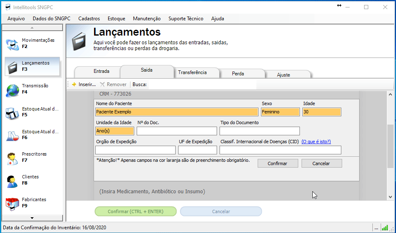Open the Clientes person icon

point(12,182)
